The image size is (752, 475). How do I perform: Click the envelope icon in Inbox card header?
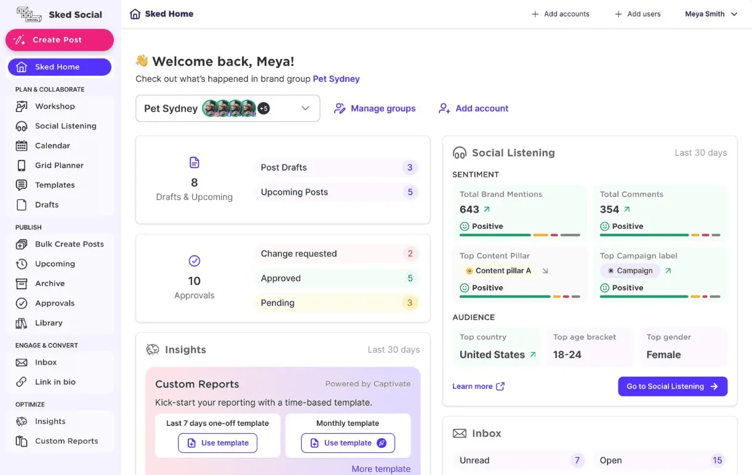click(x=460, y=433)
